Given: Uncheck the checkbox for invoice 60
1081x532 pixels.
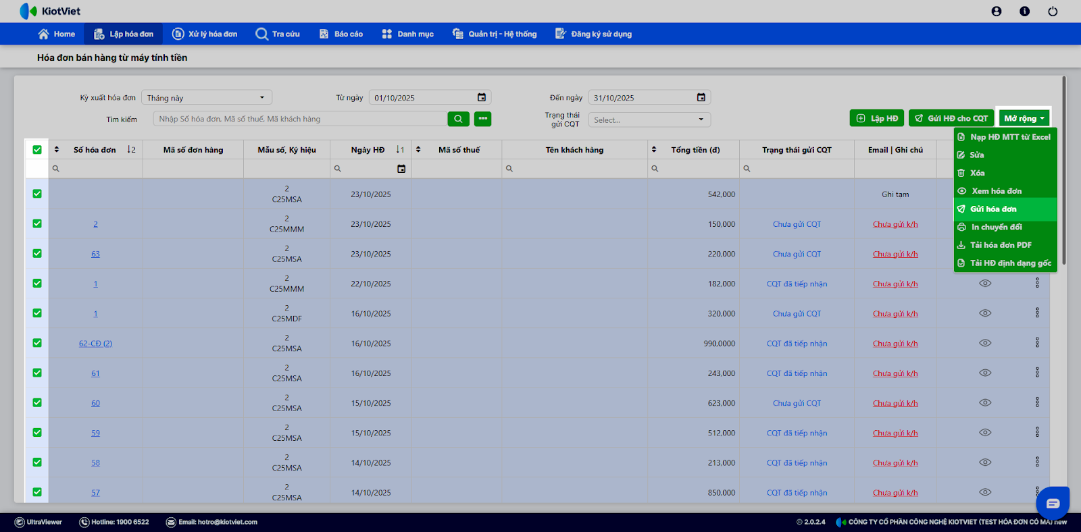Looking at the screenshot, I should [x=37, y=402].
